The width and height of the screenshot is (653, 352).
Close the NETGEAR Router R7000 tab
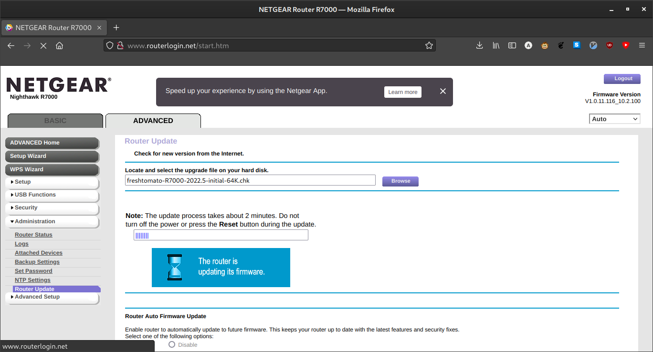(x=99, y=28)
